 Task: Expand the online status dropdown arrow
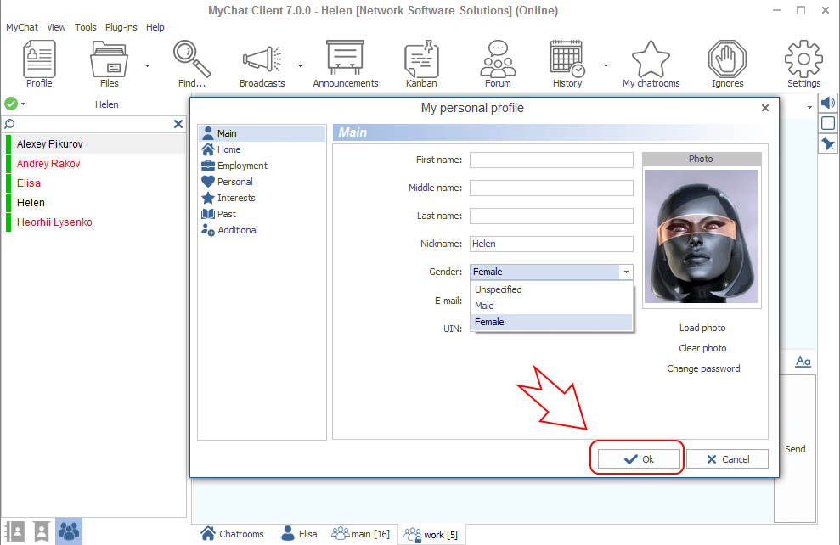24,104
